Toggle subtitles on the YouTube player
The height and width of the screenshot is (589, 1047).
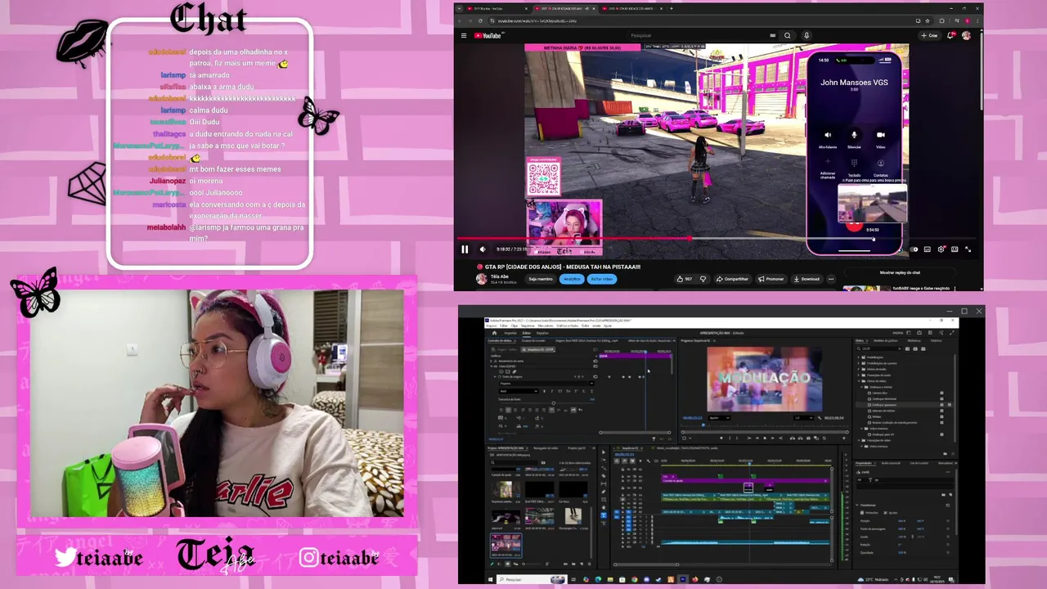[928, 250]
